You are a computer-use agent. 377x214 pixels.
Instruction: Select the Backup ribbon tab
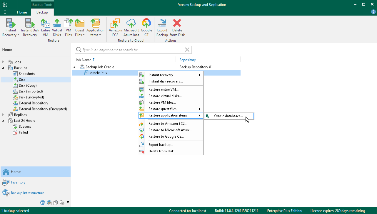click(42, 12)
